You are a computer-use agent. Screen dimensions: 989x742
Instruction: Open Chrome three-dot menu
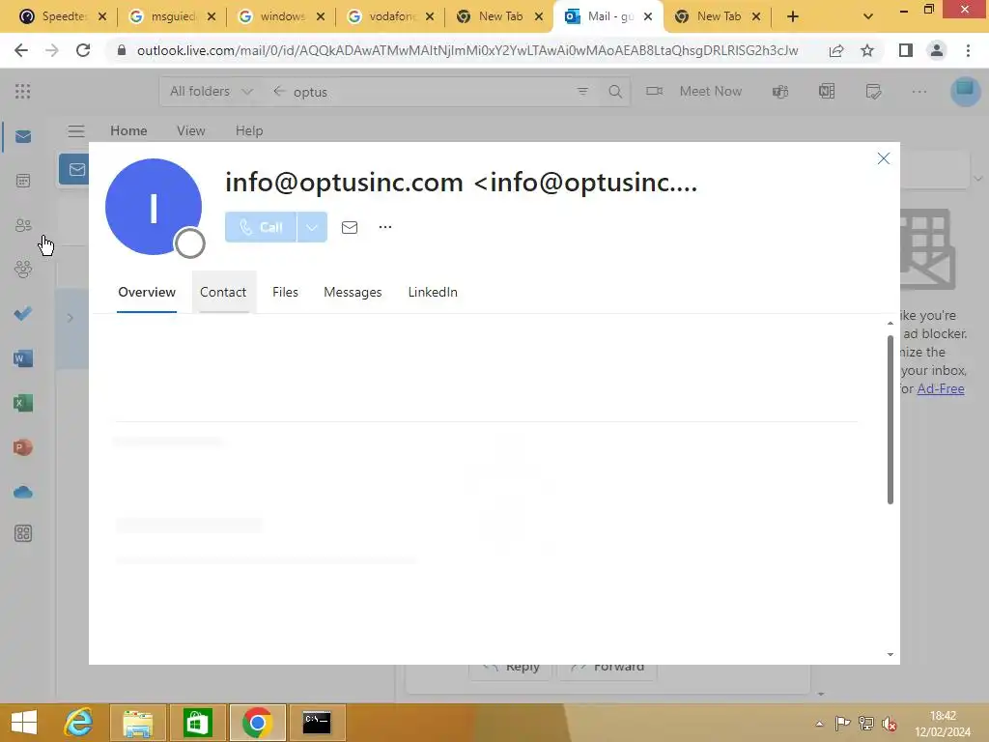pyautogui.click(x=968, y=50)
